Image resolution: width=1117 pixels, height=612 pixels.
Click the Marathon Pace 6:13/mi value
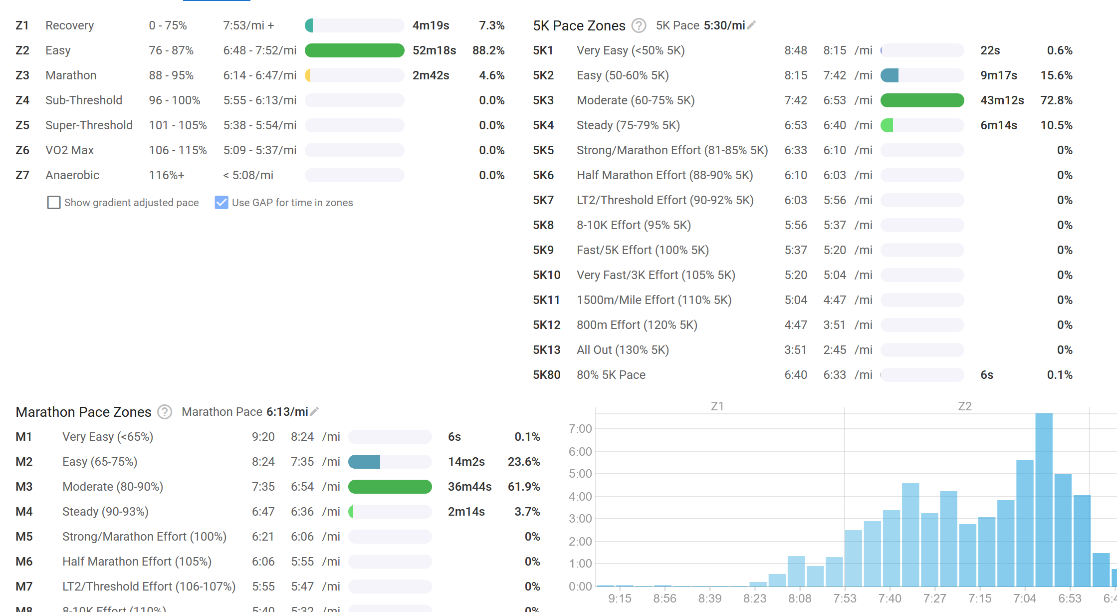pyautogui.click(x=287, y=412)
